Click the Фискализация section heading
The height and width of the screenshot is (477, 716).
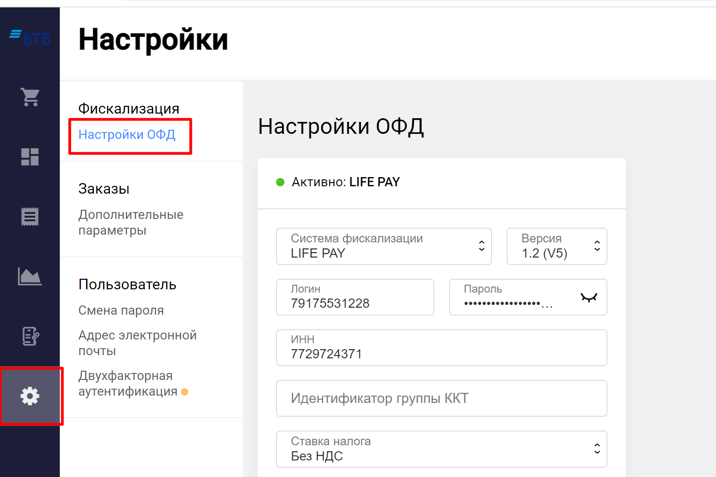tap(129, 109)
